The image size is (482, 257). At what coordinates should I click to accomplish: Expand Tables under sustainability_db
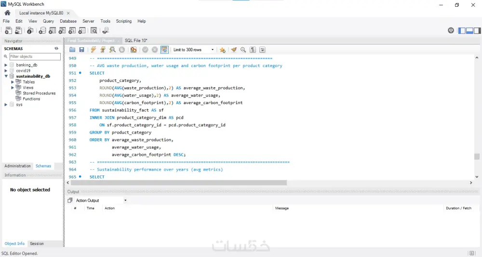[x=13, y=82]
